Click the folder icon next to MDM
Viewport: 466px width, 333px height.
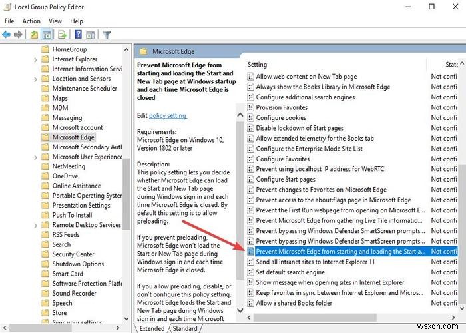(x=45, y=108)
